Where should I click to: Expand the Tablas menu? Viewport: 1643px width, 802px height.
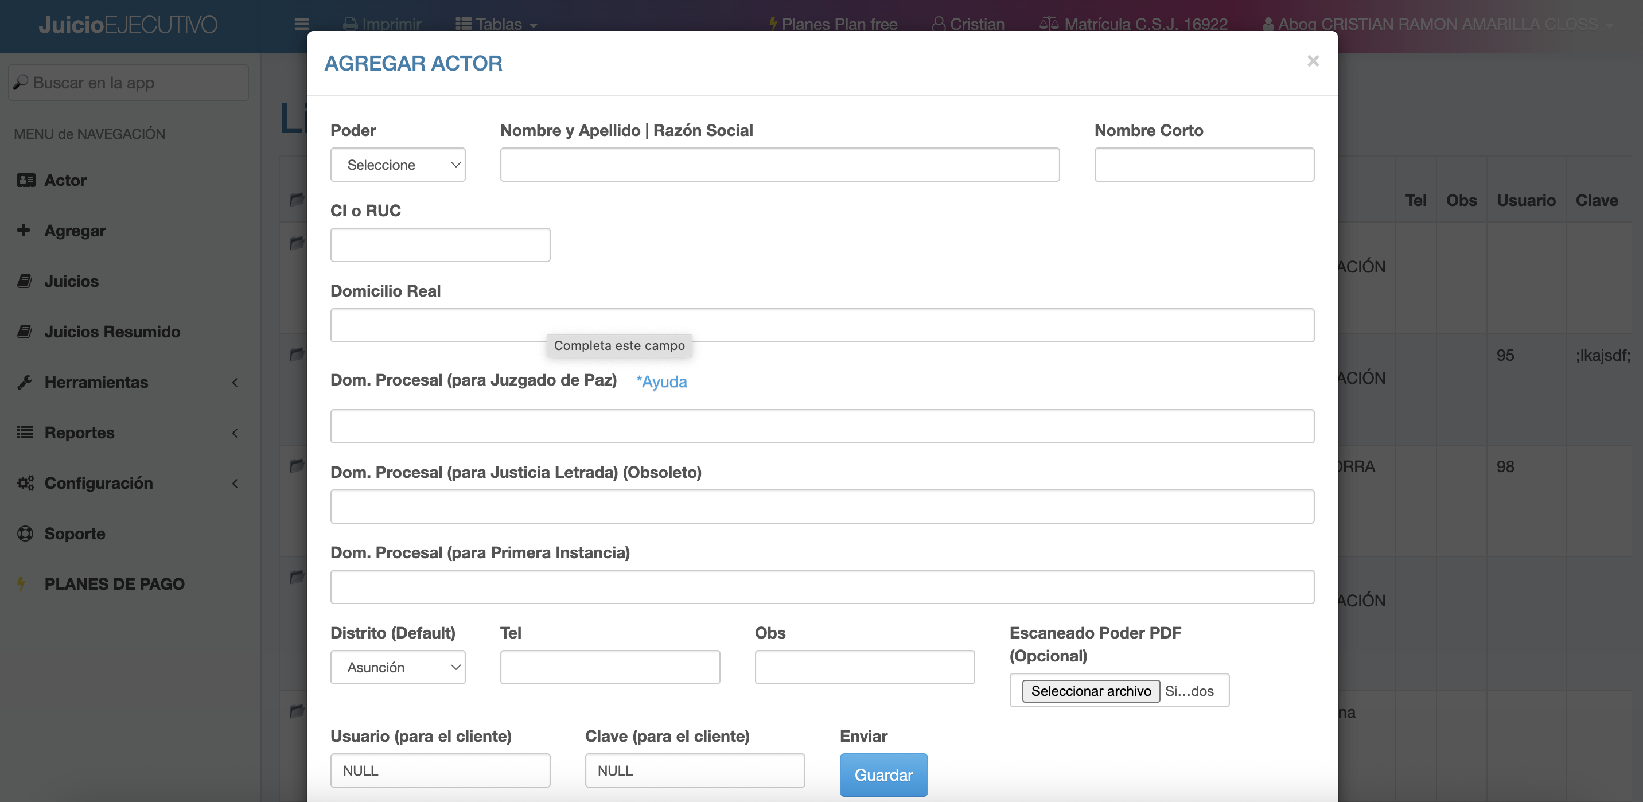point(497,24)
